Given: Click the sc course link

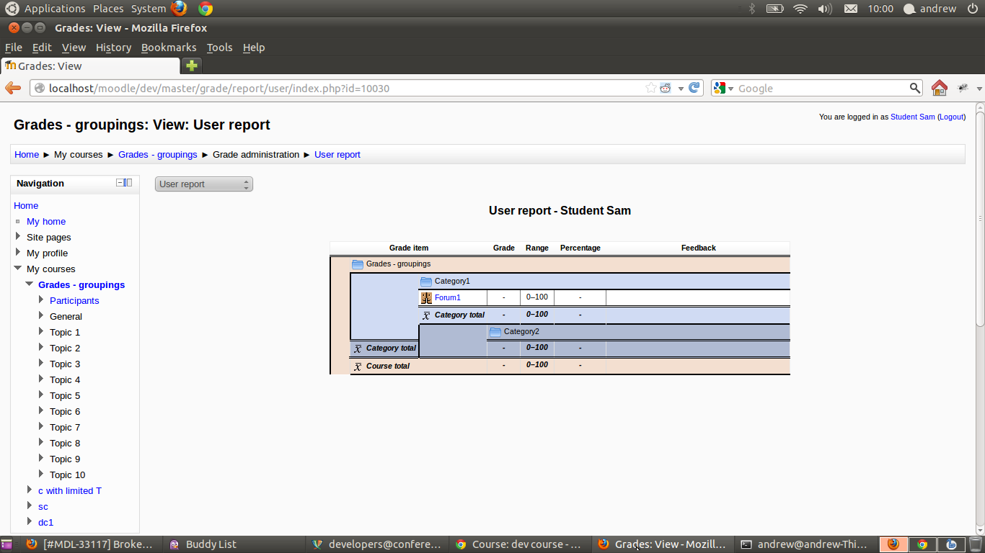Looking at the screenshot, I should [x=43, y=507].
